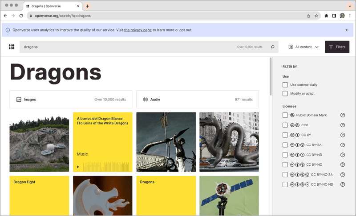This screenshot has width=356, height=216.
Task: Enable the Use commercially checkbox
Action: click(x=285, y=85)
